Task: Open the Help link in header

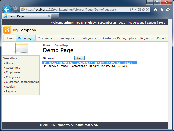Action: (162, 23)
